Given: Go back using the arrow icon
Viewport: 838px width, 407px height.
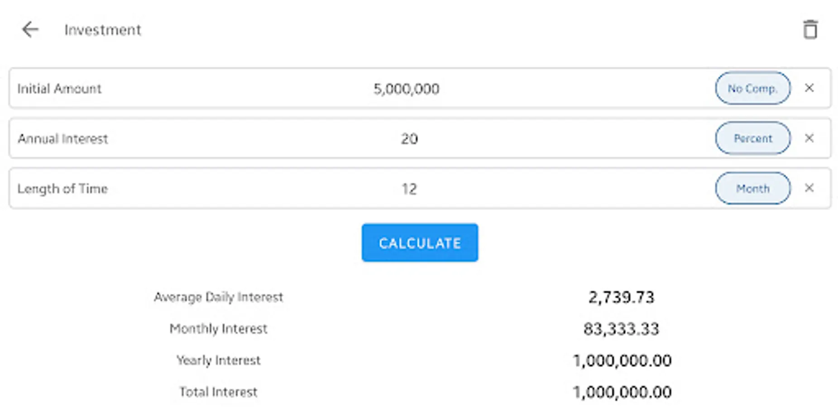Looking at the screenshot, I should [30, 30].
